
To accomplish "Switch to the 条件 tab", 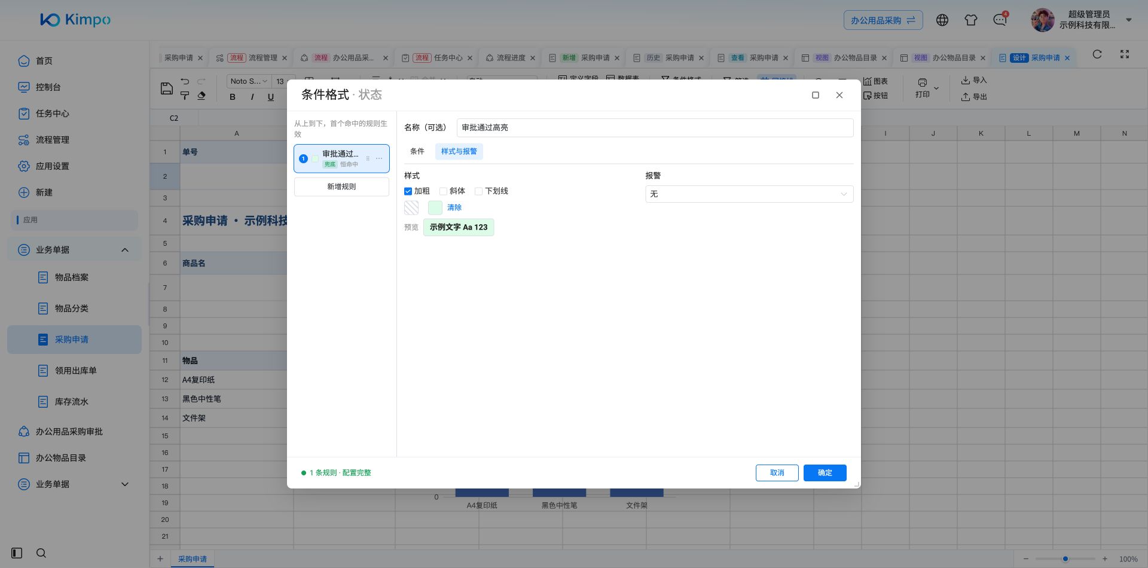I will 417,151.
